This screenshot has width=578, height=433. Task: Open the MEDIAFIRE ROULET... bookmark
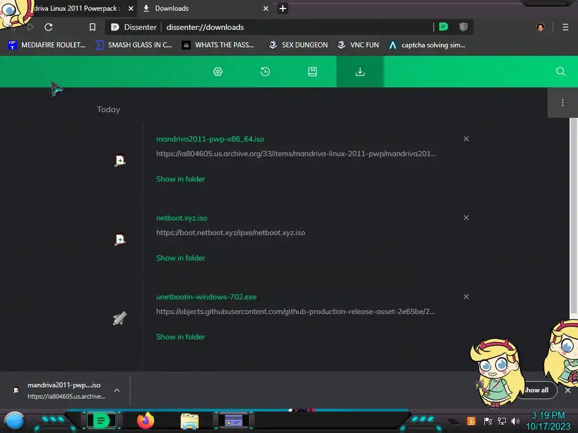pos(46,45)
